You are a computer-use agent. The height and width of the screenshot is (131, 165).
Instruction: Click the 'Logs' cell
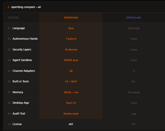(x=134, y=114)
